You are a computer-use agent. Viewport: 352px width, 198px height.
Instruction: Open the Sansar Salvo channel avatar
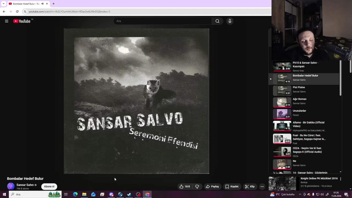11,186
